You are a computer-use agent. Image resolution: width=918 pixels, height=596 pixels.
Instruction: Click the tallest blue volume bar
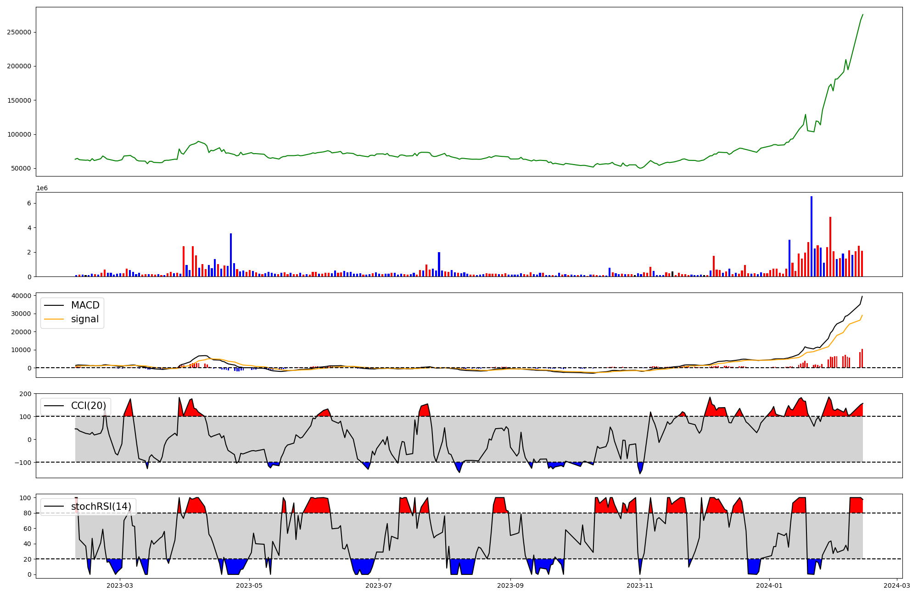coord(812,236)
